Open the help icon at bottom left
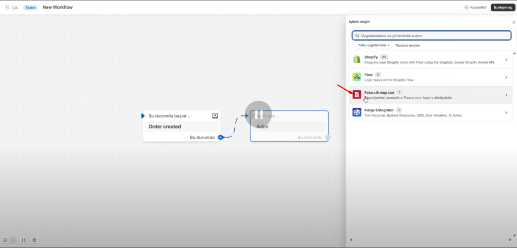Image resolution: width=517 pixels, height=248 pixels. 34,240
